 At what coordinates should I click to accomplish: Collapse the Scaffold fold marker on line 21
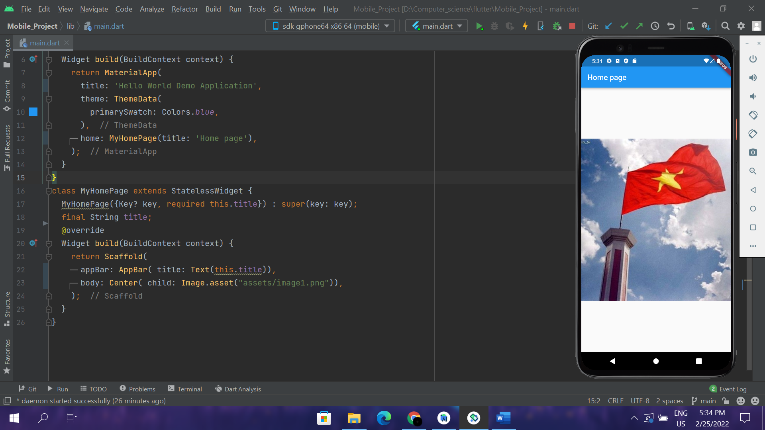49,257
